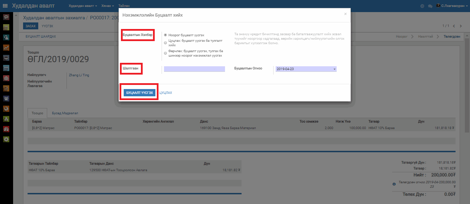470x204 pixels.
Task: Open the Тайлан menu
Action: click(124, 6)
